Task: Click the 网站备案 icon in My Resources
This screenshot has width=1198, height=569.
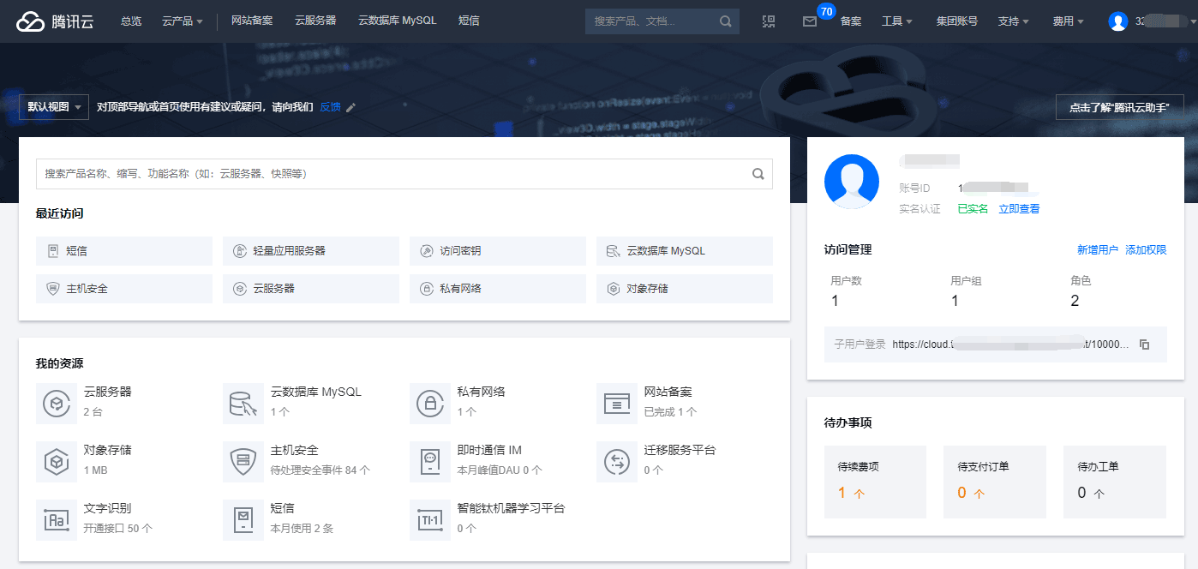Action: [x=617, y=403]
